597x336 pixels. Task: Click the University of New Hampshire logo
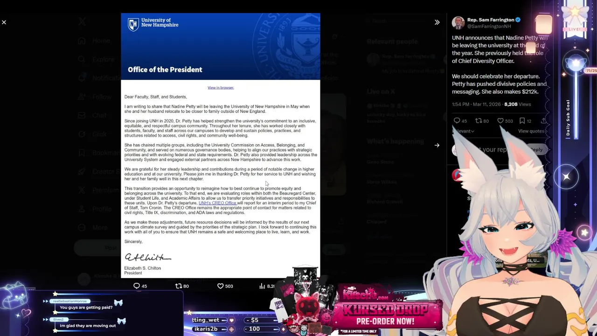pyautogui.click(x=153, y=24)
